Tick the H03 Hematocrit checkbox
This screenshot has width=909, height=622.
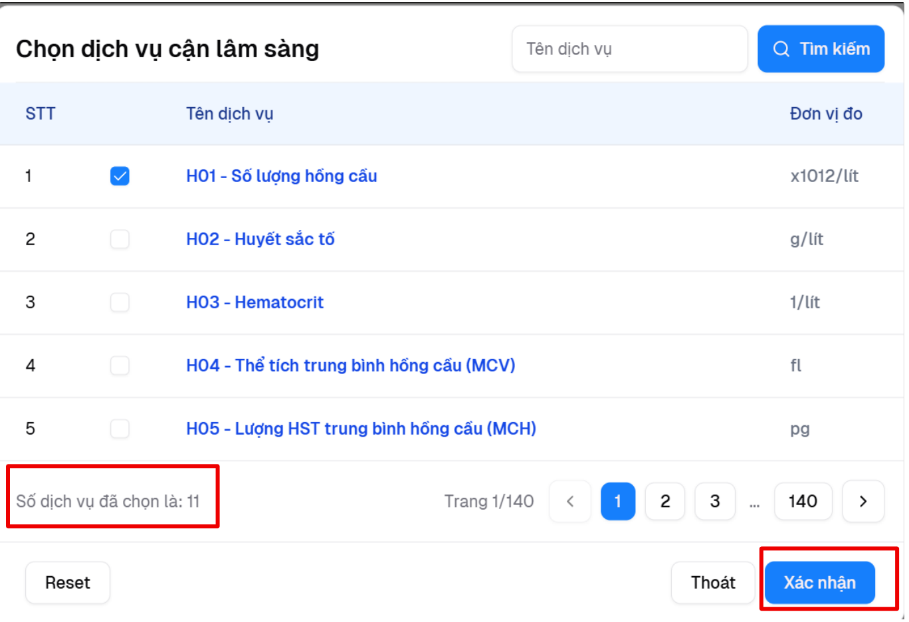(x=120, y=302)
